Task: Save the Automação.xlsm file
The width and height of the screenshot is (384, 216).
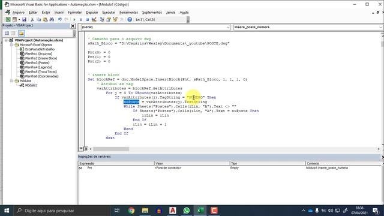Action: 24,19
